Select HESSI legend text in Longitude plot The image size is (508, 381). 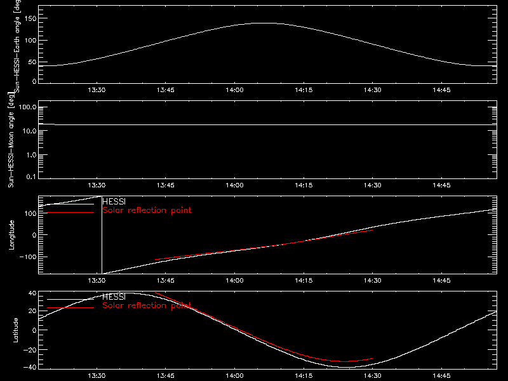114,201
